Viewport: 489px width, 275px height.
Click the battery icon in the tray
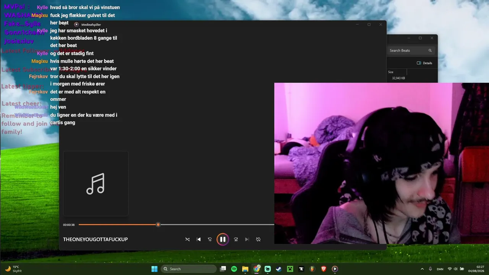461,269
